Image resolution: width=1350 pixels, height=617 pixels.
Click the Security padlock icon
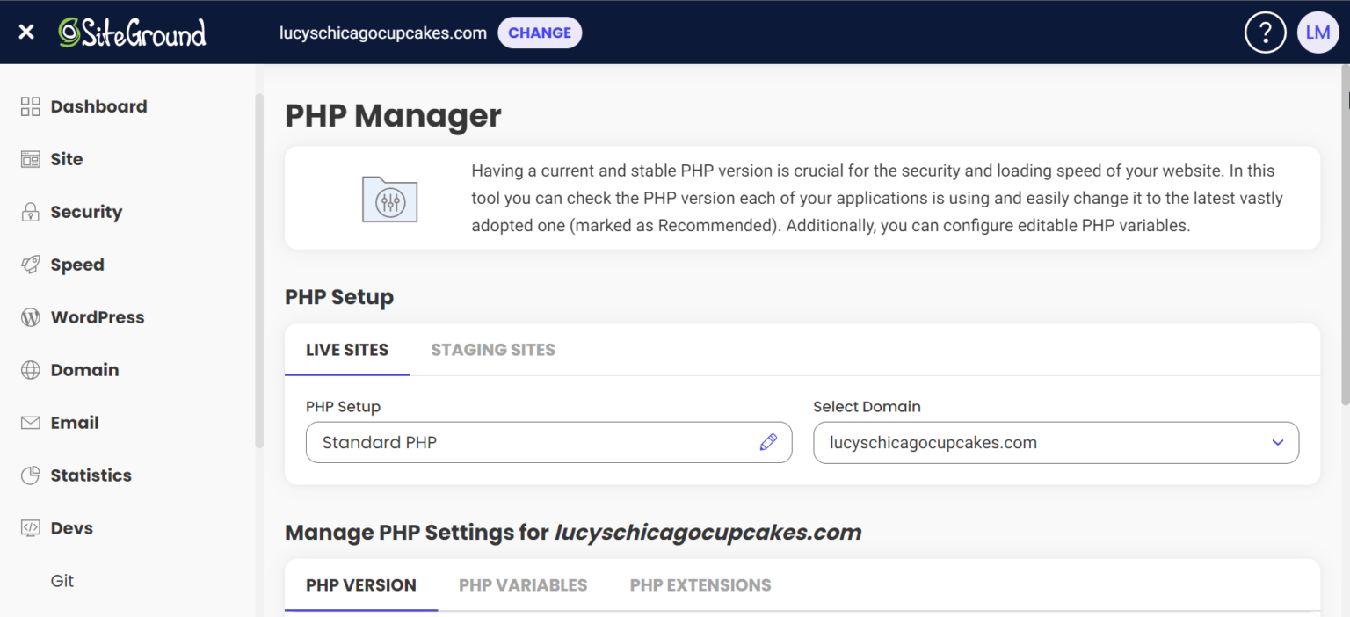(31, 212)
